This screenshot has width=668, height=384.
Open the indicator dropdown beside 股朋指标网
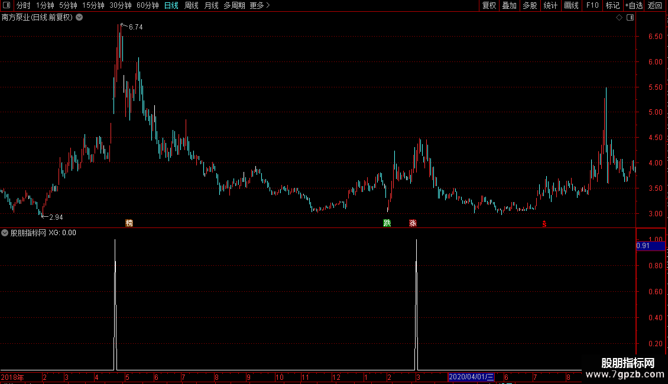(x=5, y=233)
